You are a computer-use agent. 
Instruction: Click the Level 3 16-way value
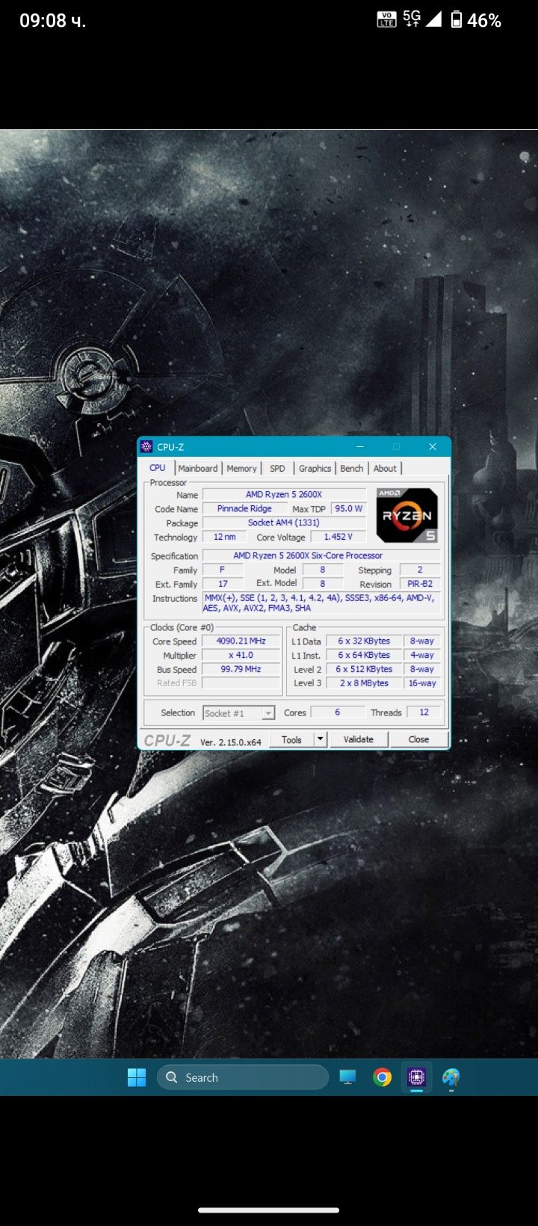422,683
